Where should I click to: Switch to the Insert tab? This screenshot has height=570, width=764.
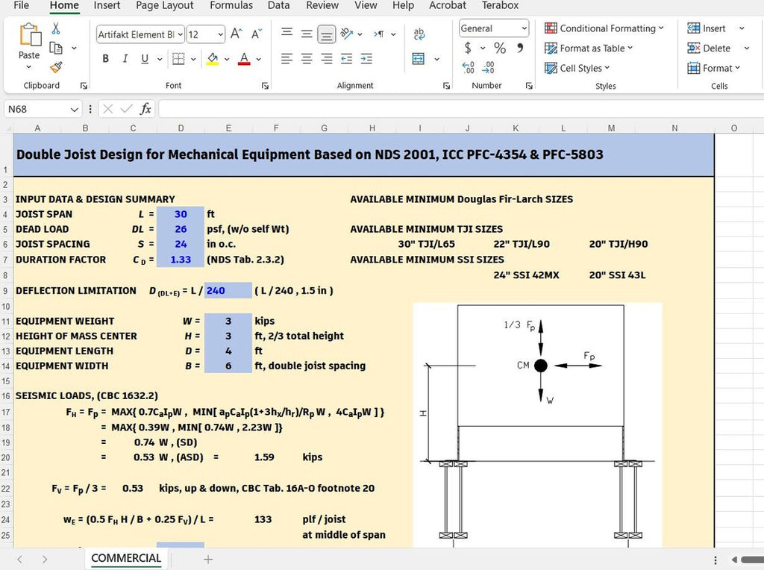[x=107, y=5]
